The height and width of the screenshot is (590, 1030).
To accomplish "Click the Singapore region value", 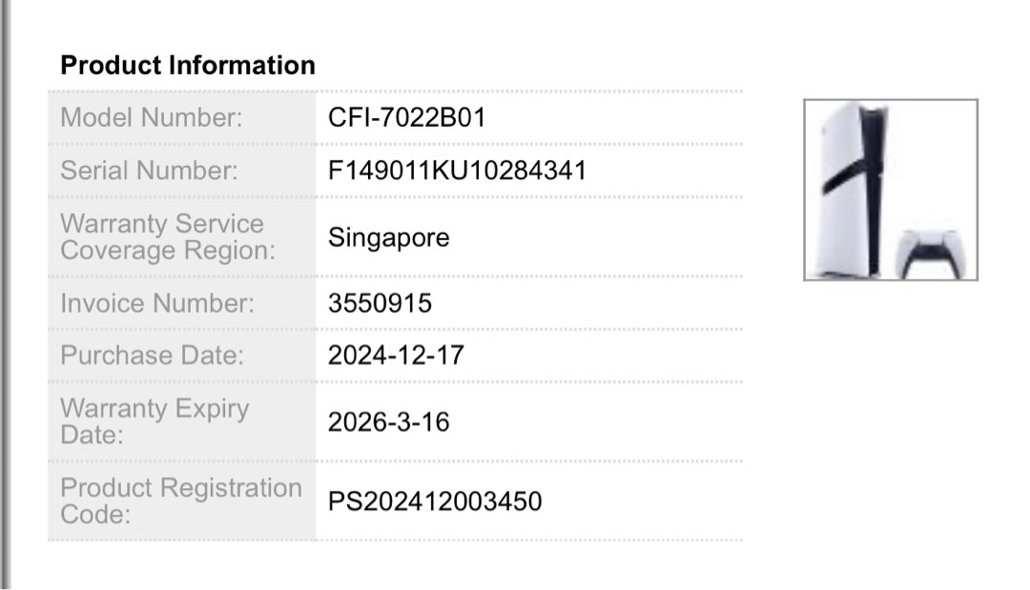I will point(389,237).
